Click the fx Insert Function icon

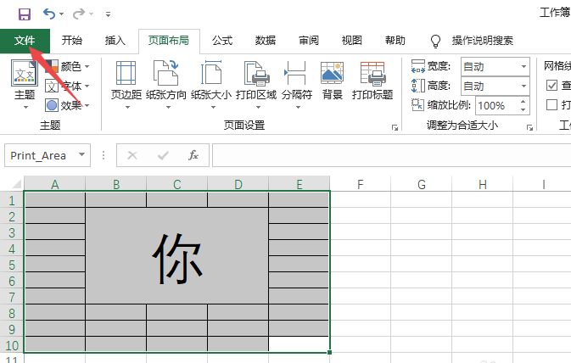tap(193, 155)
